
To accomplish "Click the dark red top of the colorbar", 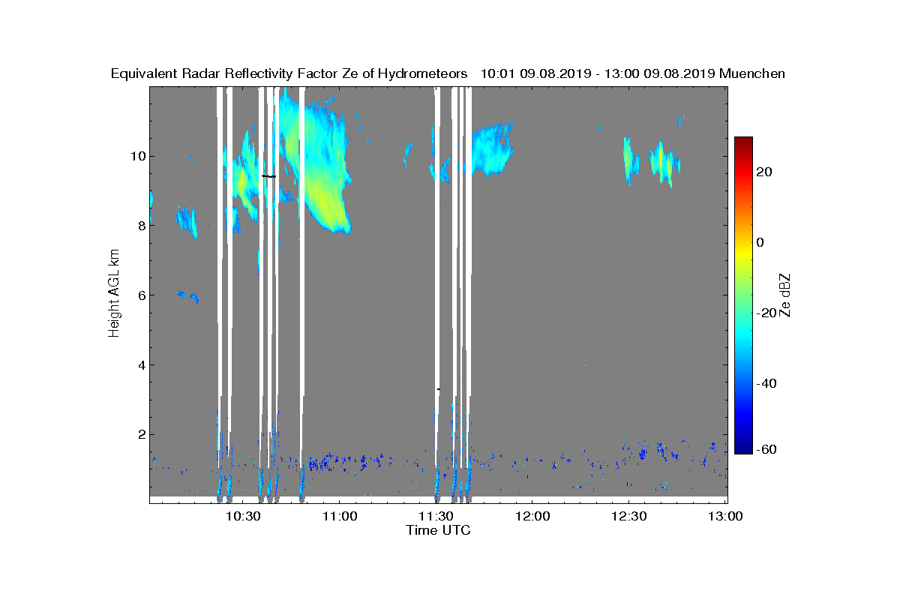I will [x=743, y=142].
